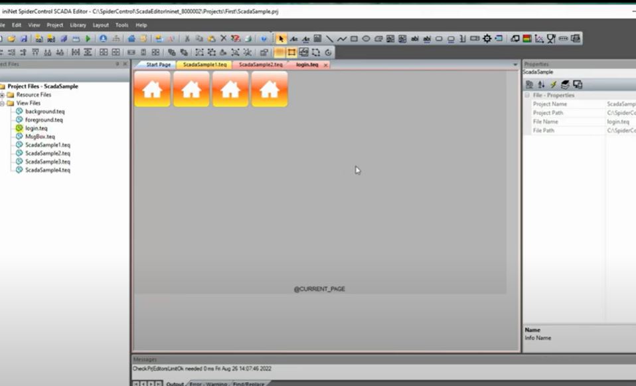Click the gear icon in drawing toolbar
The width and height of the screenshot is (636, 386).
pyautogui.click(x=487, y=39)
